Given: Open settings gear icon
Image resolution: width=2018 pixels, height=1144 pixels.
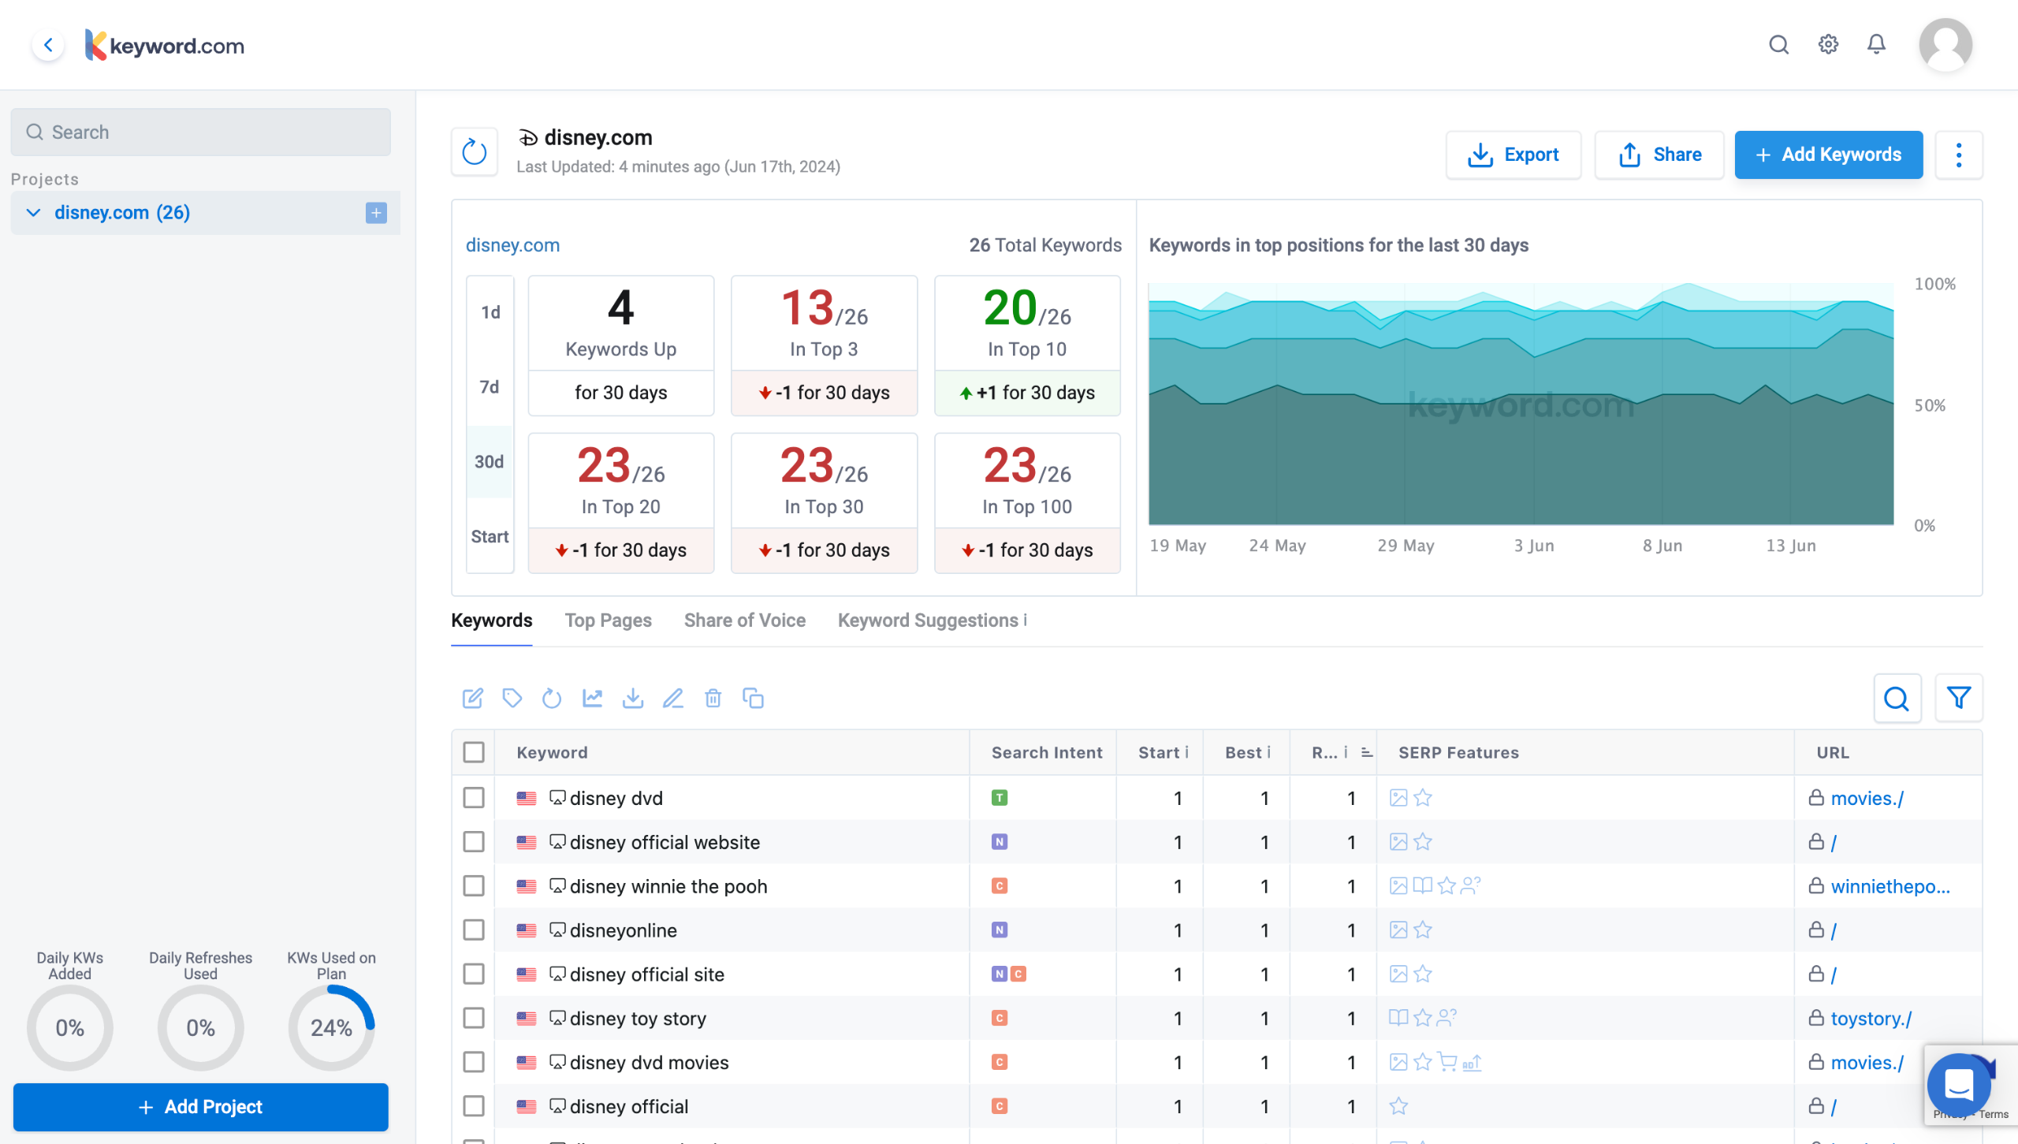Looking at the screenshot, I should (x=1828, y=44).
